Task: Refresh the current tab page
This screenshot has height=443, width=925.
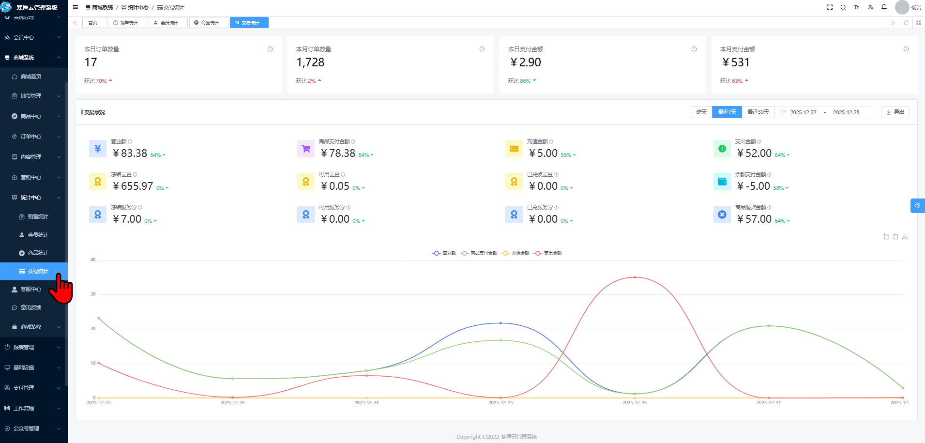Action: [x=906, y=23]
